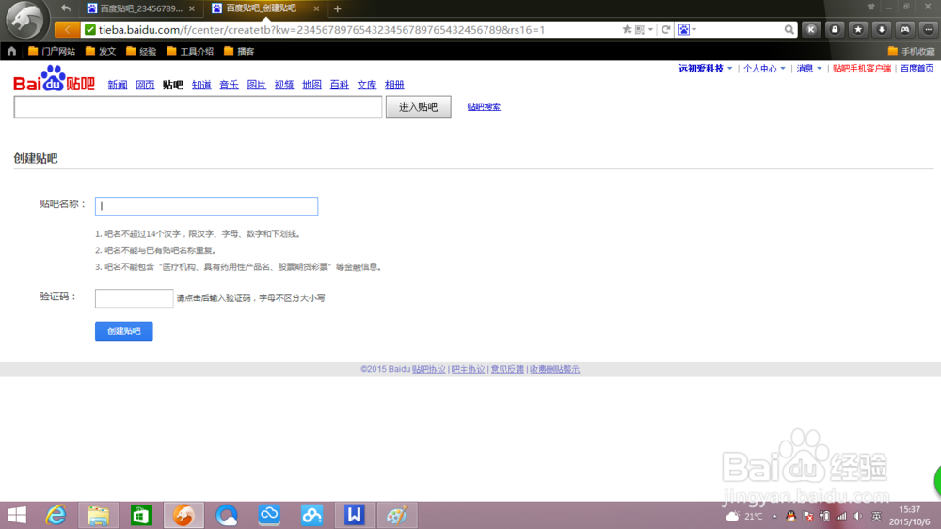Open the 手机收藏 bookmark folder

click(x=911, y=51)
